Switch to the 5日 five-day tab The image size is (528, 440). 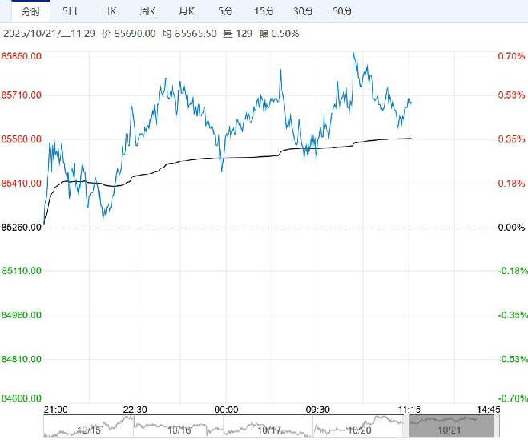click(x=71, y=11)
